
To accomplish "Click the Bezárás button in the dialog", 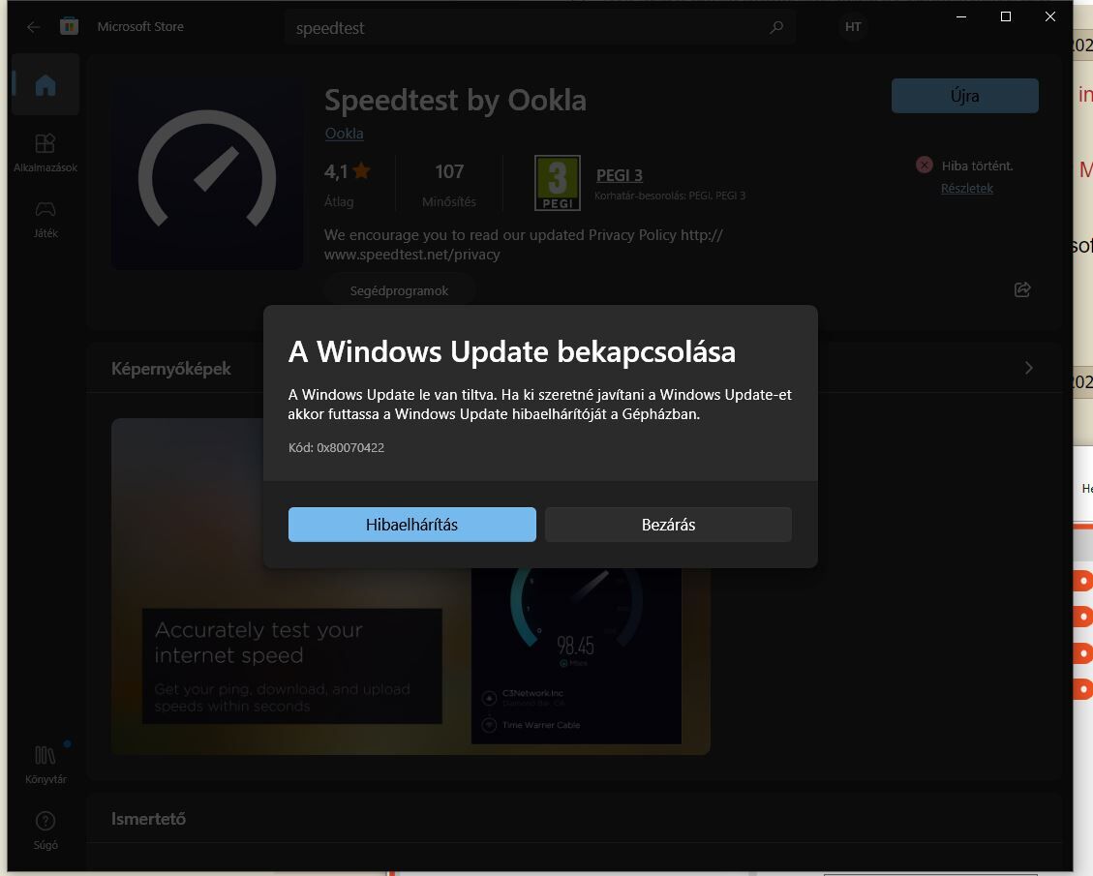I will [x=668, y=525].
